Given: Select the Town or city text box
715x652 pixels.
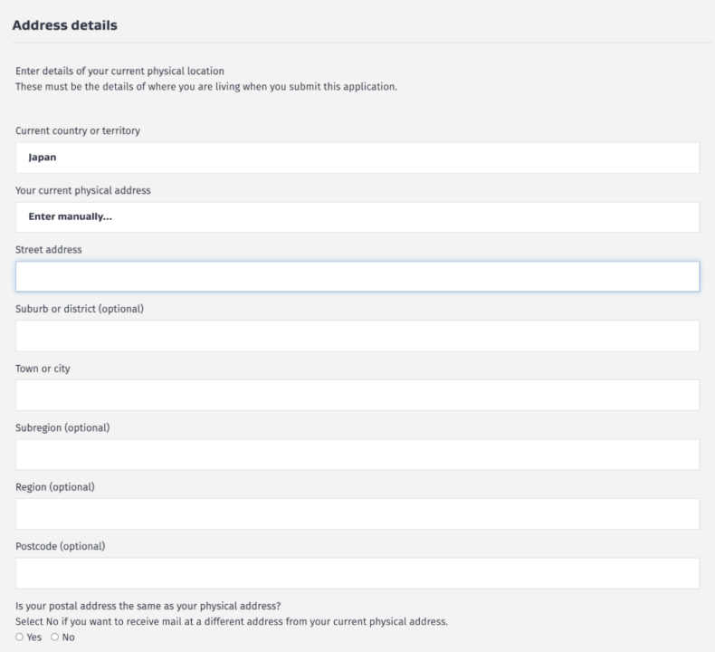Looking at the screenshot, I should [357, 395].
